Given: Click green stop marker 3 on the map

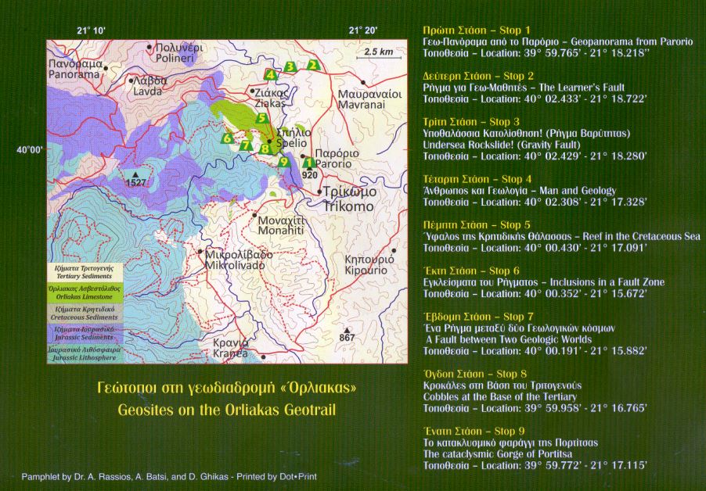Looking at the screenshot, I should coord(290,67).
